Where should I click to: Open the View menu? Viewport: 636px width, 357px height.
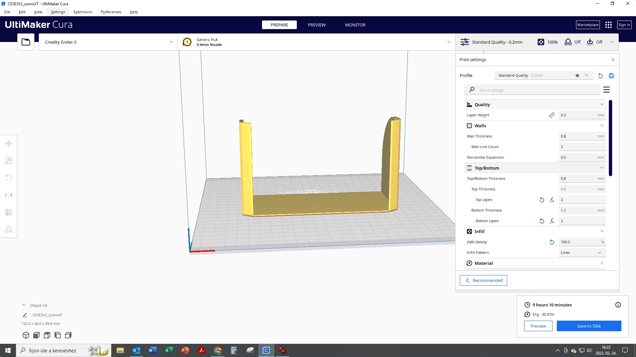tap(38, 12)
